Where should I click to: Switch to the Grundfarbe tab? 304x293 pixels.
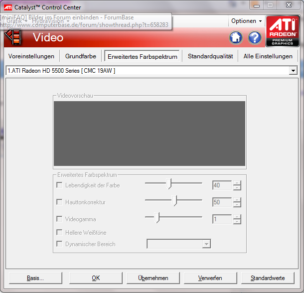click(x=81, y=56)
